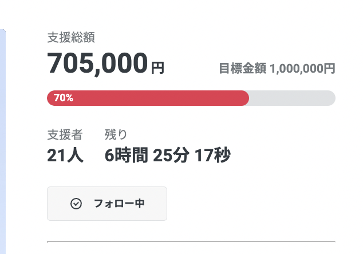363x254 pixels.
Task: Click the horizontal divider below the follow button
Action: 191,242
